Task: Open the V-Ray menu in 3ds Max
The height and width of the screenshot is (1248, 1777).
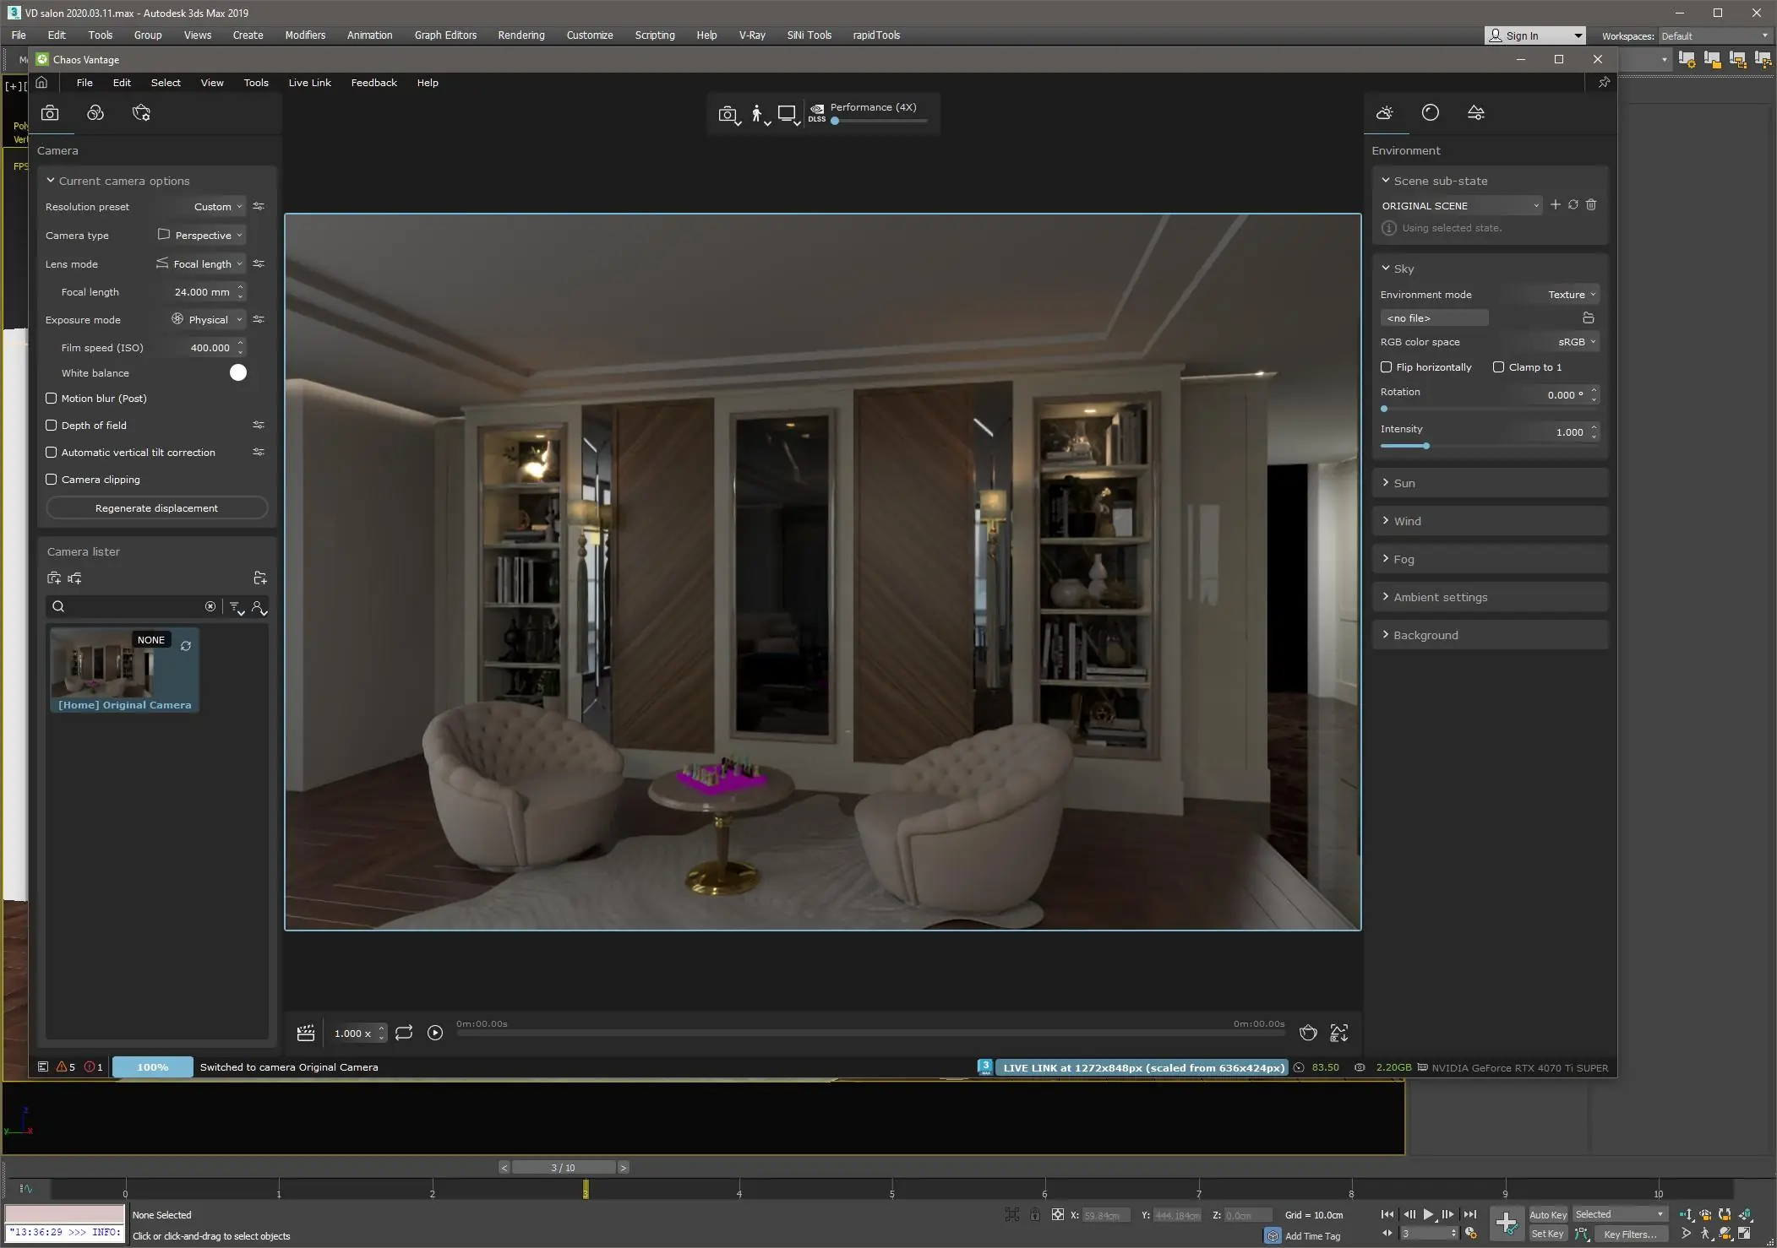Action: (751, 35)
